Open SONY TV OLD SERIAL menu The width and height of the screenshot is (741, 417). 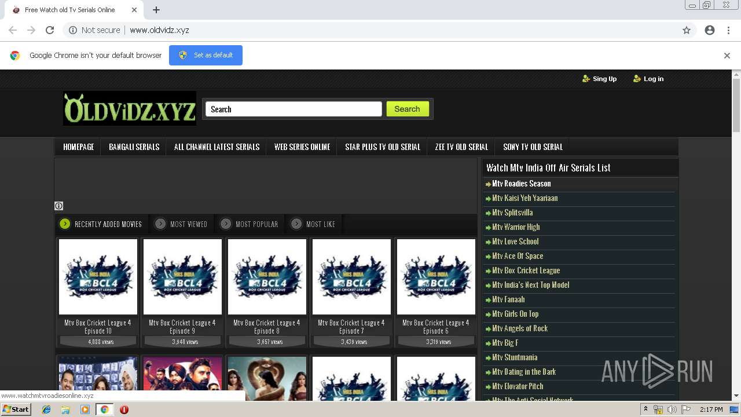tap(533, 147)
